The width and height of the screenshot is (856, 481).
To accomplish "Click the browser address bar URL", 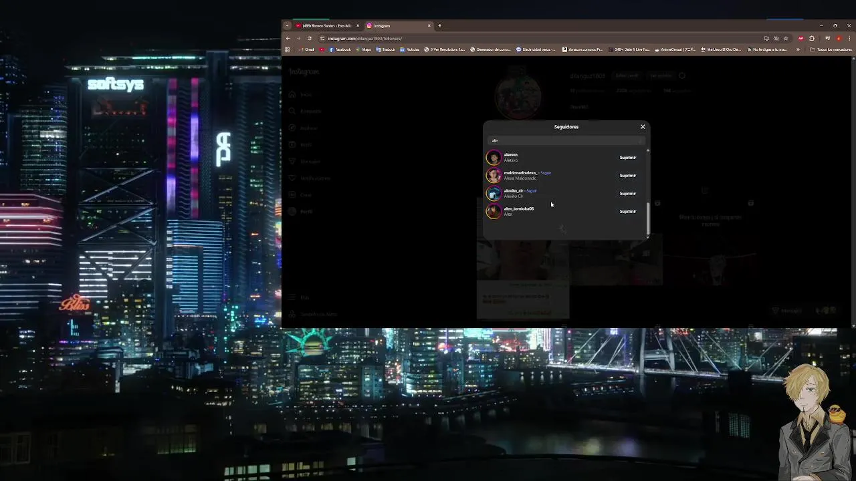I will (365, 38).
